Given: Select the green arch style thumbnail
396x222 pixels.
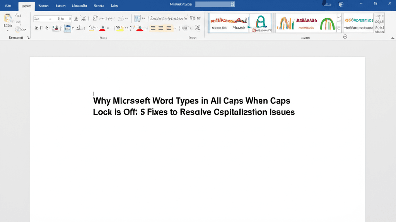Looking at the screenshot, I should [x=327, y=24].
